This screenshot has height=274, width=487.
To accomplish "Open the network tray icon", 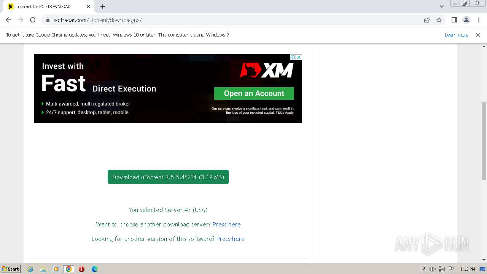I will (442, 269).
